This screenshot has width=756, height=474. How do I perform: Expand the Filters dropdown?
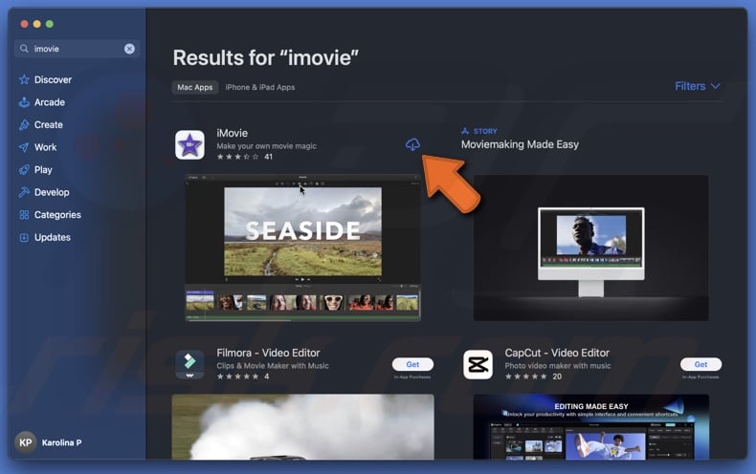click(698, 86)
